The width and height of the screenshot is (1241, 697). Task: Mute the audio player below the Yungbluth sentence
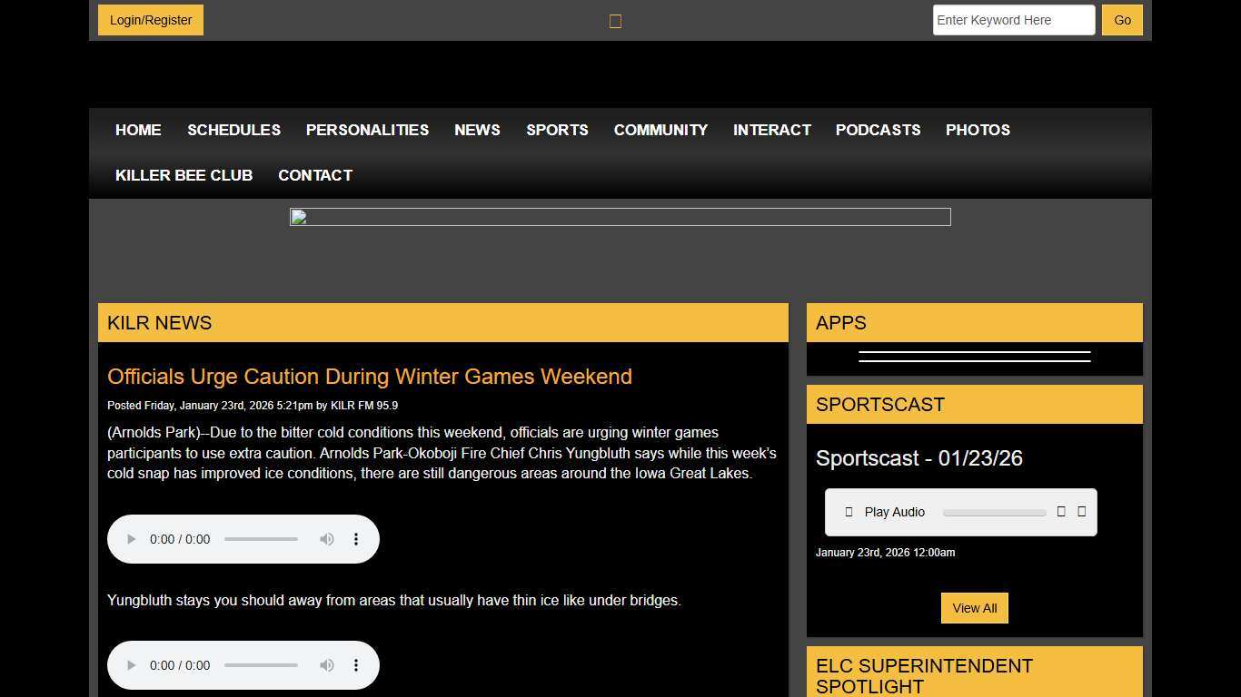(x=326, y=665)
